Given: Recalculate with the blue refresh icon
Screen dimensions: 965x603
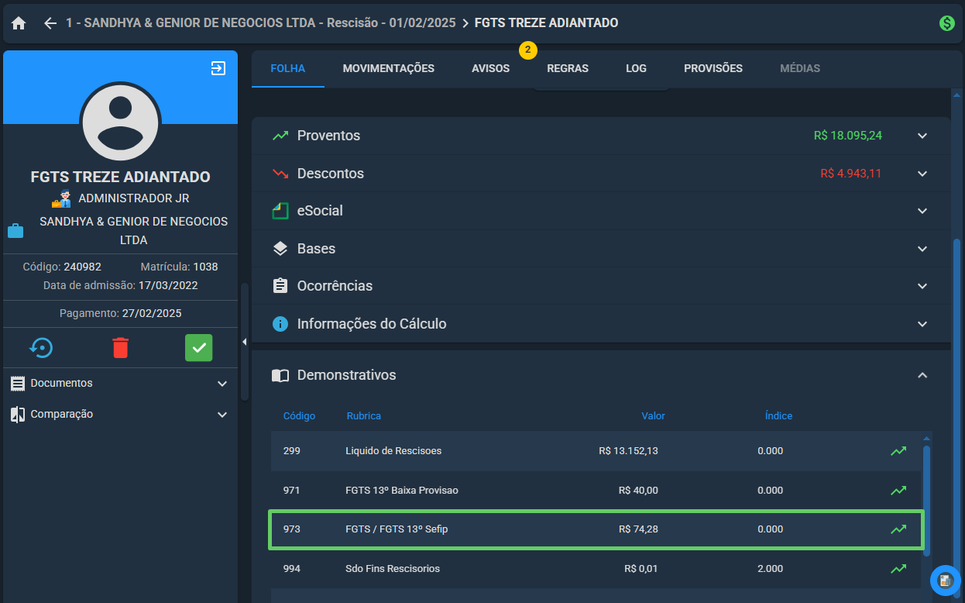Looking at the screenshot, I should pyautogui.click(x=41, y=348).
